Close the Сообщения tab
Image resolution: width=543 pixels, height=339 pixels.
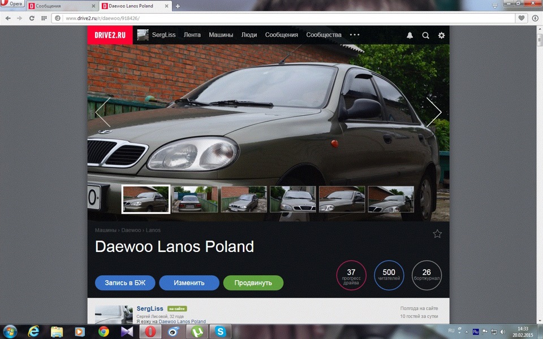click(93, 6)
